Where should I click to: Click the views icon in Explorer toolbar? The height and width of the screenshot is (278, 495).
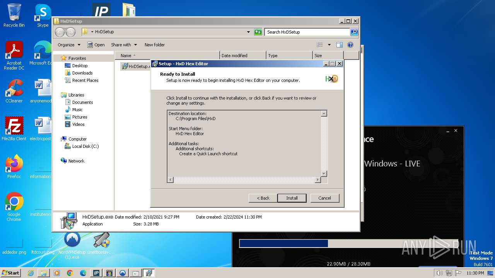pos(320,45)
